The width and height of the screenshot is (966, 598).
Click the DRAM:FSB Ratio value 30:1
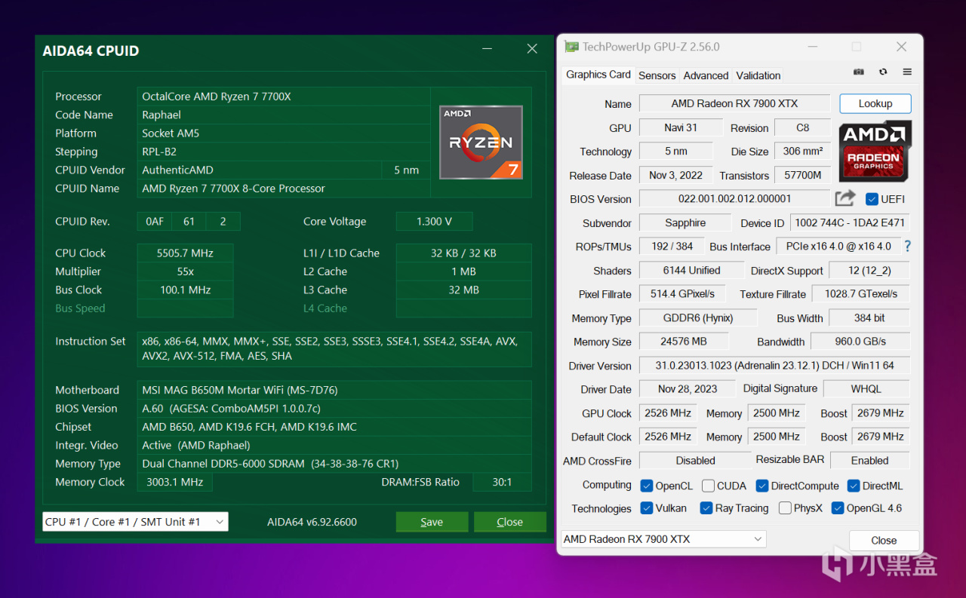click(x=502, y=482)
